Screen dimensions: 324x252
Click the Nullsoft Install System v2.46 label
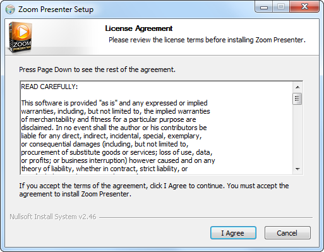click(x=53, y=217)
